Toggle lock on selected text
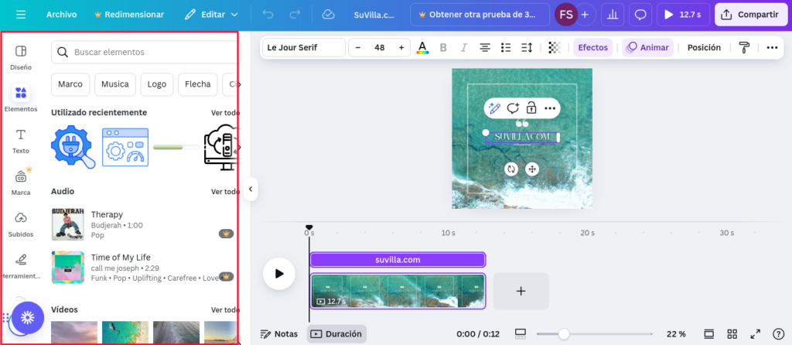 tap(531, 108)
